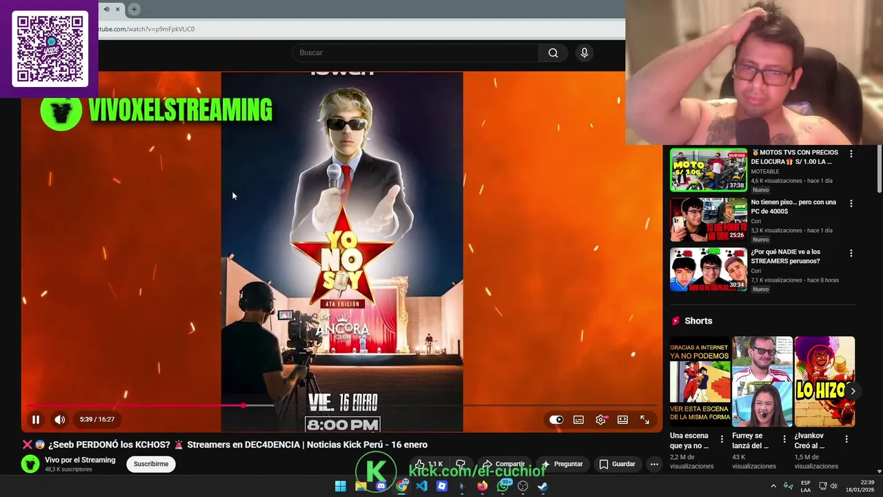The height and width of the screenshot is (497, 883).
Task: Click the MOTOS TVS CON PRECIOS title
Action: click(795, 157)
